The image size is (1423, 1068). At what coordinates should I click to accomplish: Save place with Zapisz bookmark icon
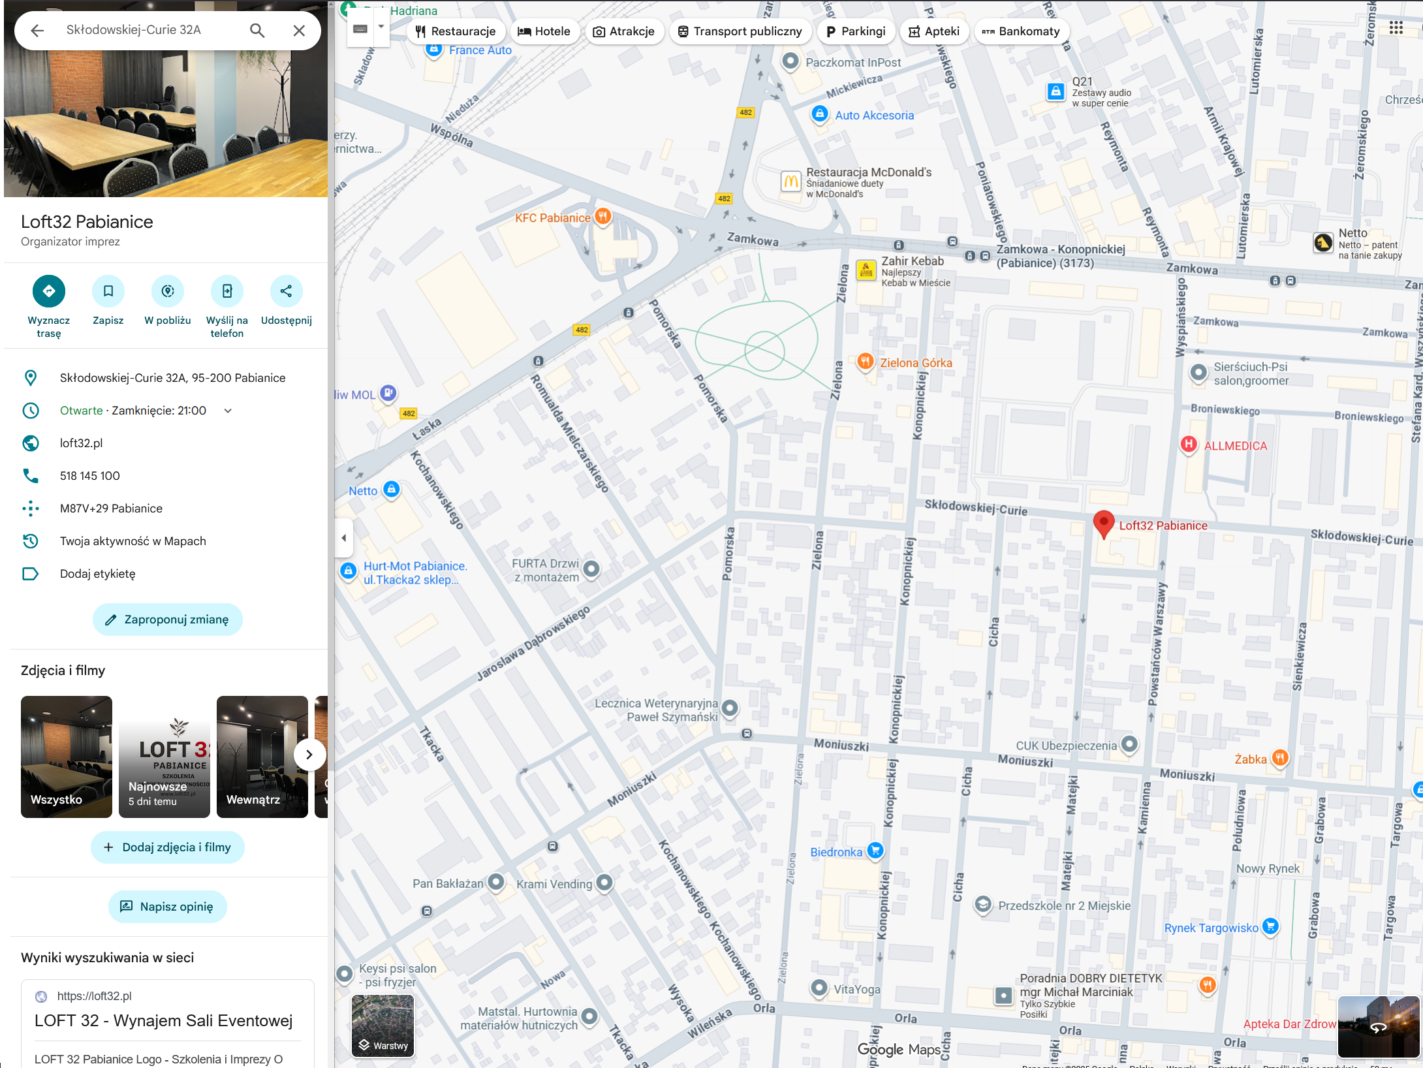click(x=108, y=291)
